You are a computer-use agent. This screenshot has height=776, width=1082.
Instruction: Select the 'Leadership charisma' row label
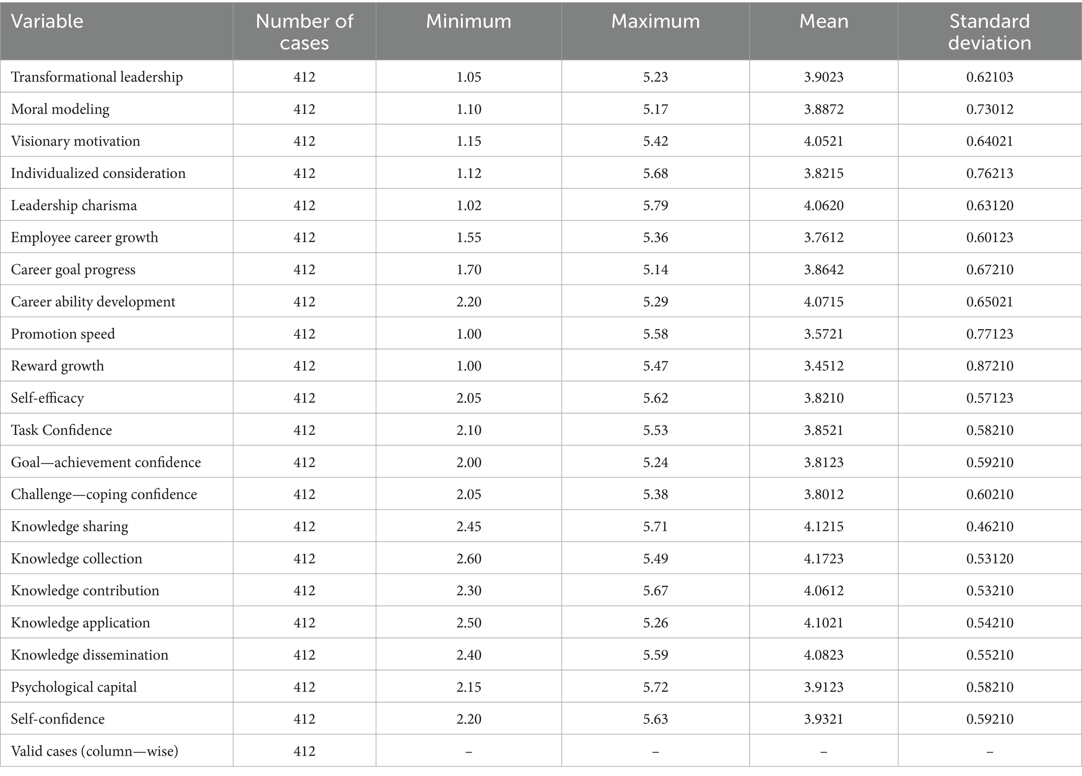coord(74,205)
